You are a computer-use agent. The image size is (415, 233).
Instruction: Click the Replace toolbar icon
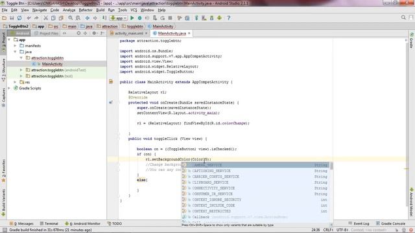tap(78, 18)
